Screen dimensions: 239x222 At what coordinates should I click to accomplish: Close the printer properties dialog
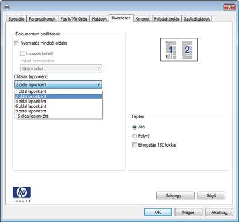[229, 7]
